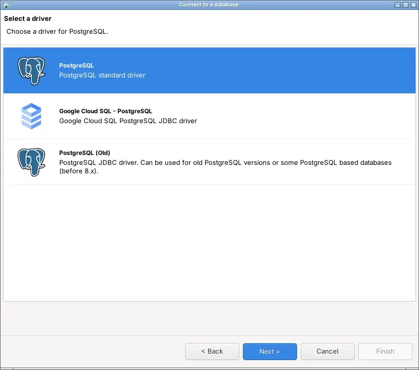Click the PostgreSQL (Old) elephant icon

point(31,162)
